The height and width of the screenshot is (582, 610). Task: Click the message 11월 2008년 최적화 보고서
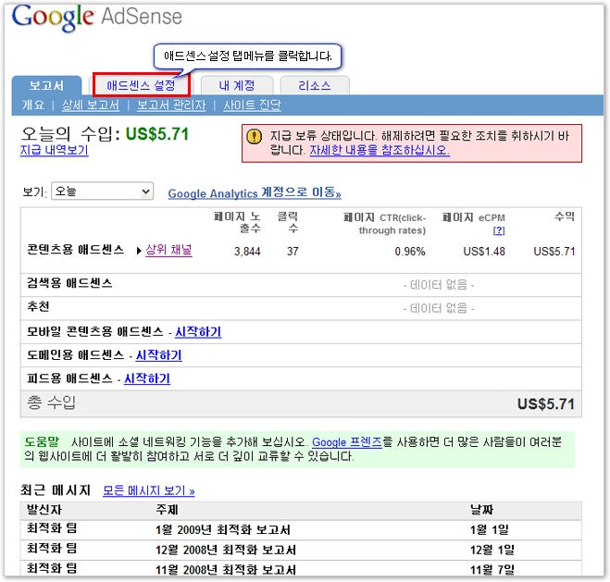pyautogui.click(x=226, y=570)
